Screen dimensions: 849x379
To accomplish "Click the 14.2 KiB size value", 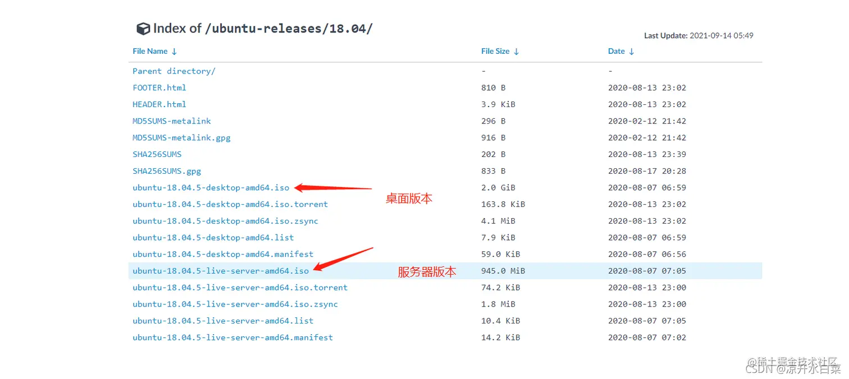I will pyautogui.click(x=500, y=338).
